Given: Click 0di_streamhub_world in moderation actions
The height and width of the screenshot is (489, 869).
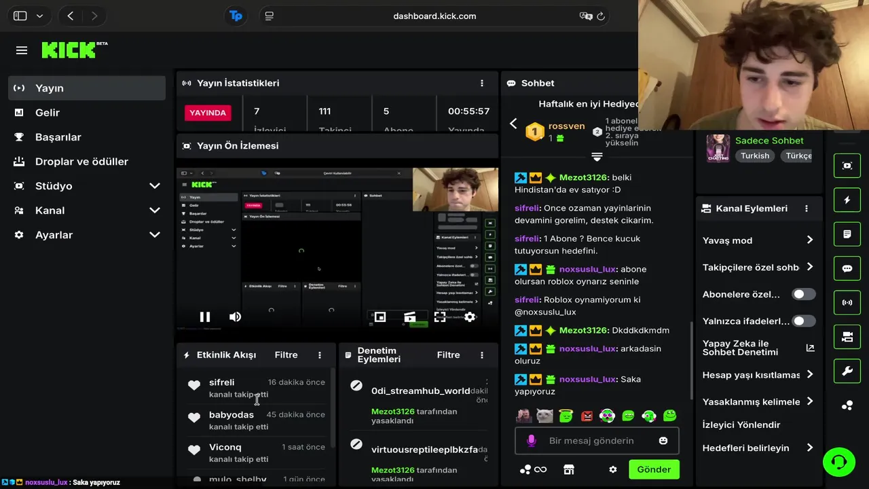Looking at the screenshot, I should point(420,391).
